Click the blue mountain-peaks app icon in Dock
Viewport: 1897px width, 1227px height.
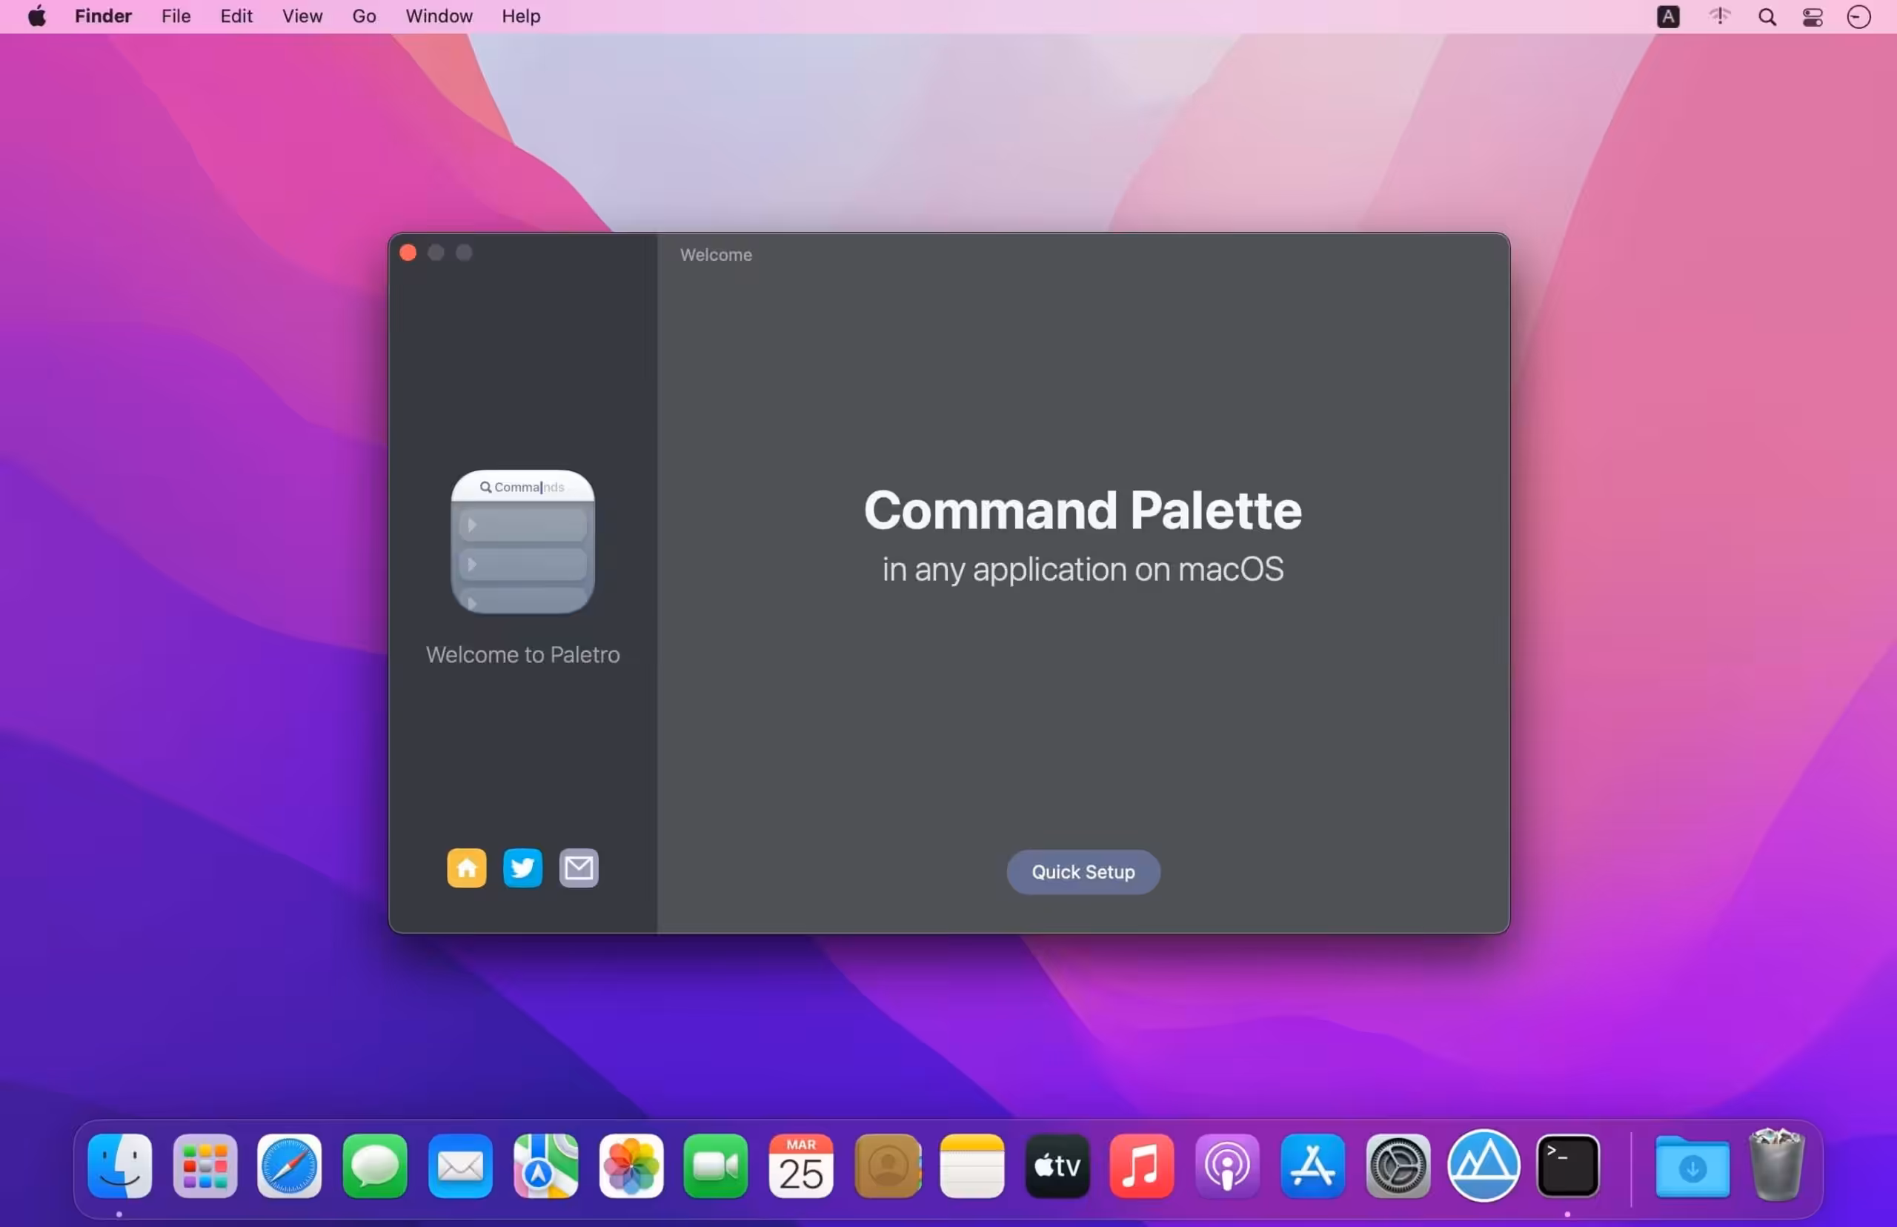[1483, 1166]
